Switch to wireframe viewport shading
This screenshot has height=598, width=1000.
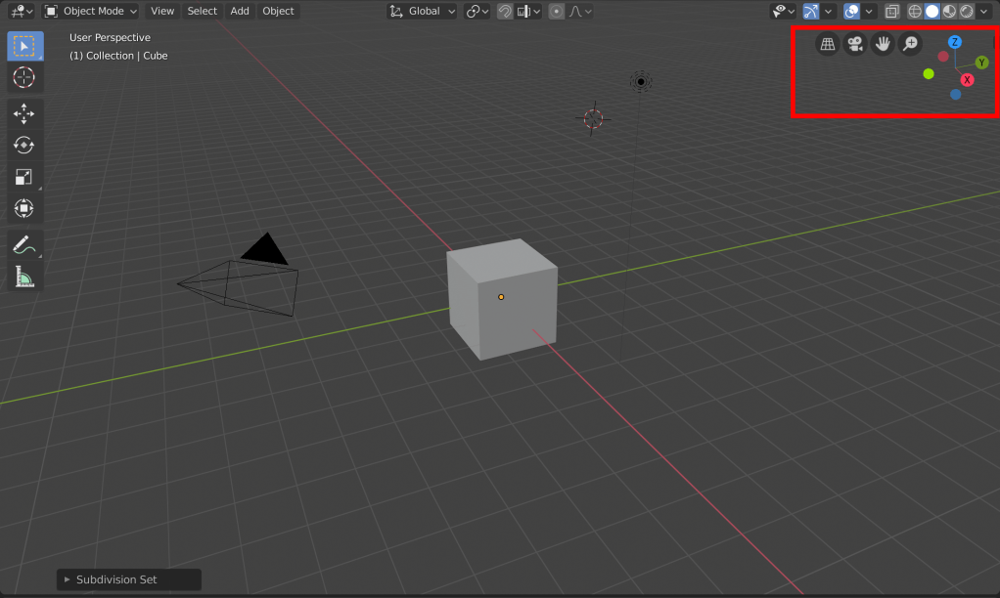[x=915, y=12]
